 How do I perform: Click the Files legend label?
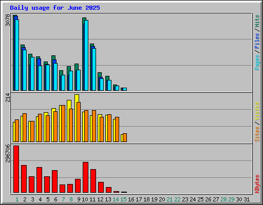point(257,41)
